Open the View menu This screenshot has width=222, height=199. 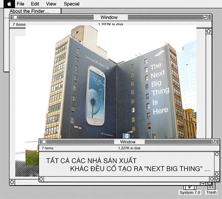[51, 4]
